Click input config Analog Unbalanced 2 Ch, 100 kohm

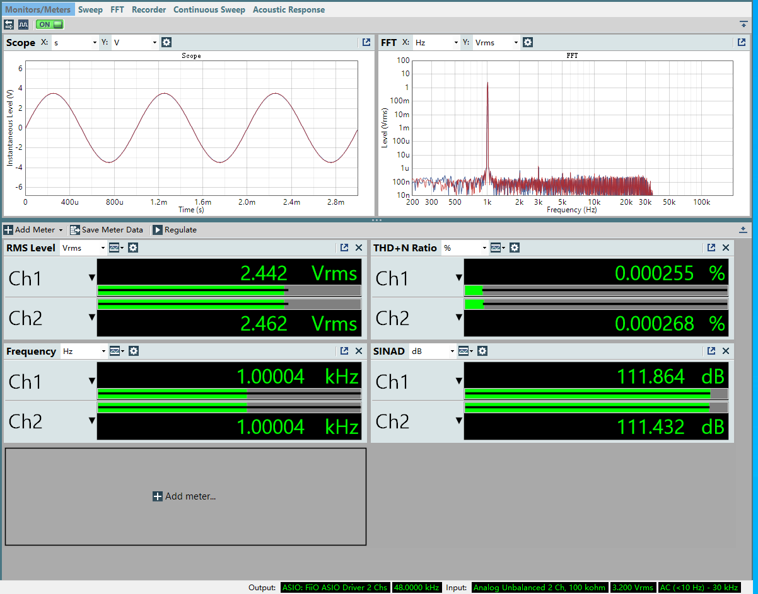coord(539,588)
